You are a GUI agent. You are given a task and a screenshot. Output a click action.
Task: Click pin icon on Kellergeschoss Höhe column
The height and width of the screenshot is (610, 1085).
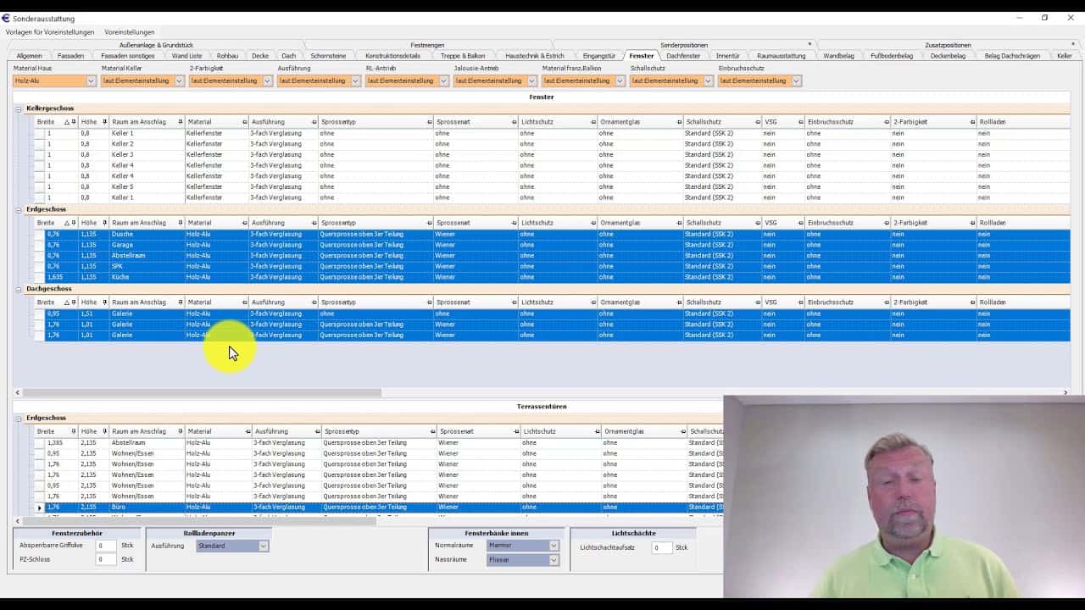(x=104, y=122)
